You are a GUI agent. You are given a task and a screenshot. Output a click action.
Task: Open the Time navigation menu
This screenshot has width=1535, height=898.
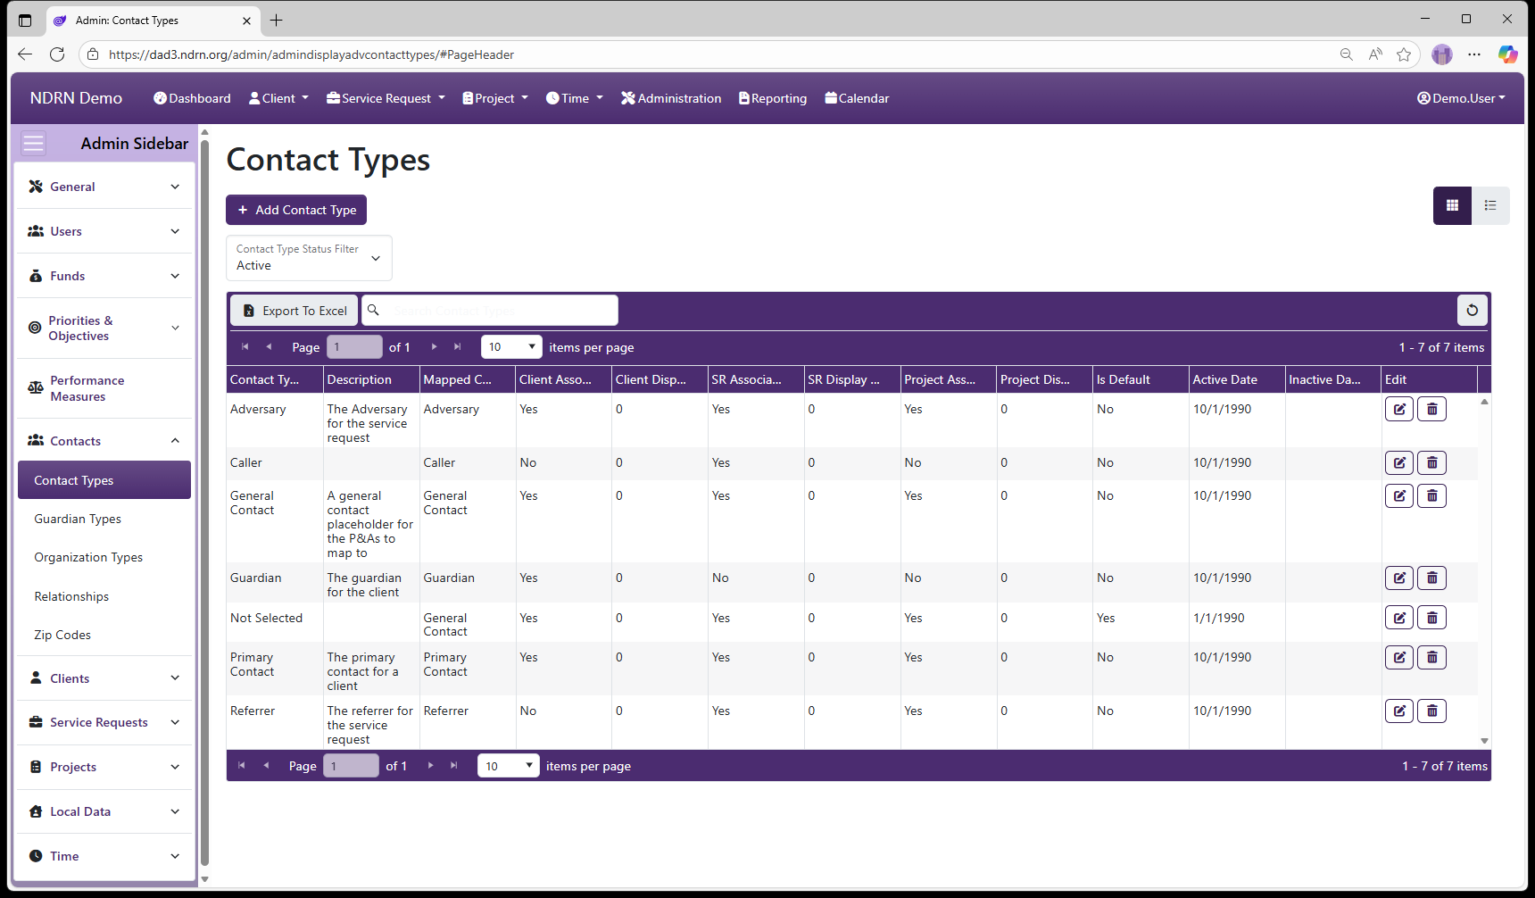(x=575, y=98)
